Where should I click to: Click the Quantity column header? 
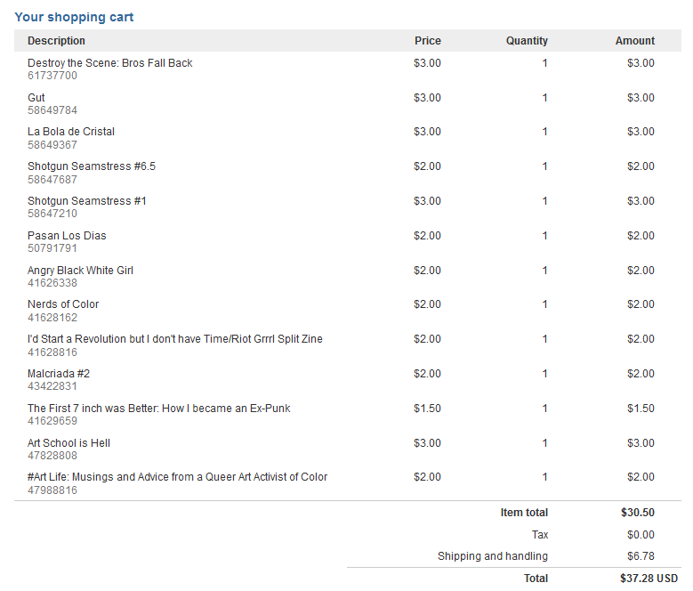pyautogui.click(x=527, y=41)
